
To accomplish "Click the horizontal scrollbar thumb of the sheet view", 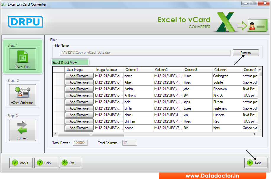I will point(91,134).
